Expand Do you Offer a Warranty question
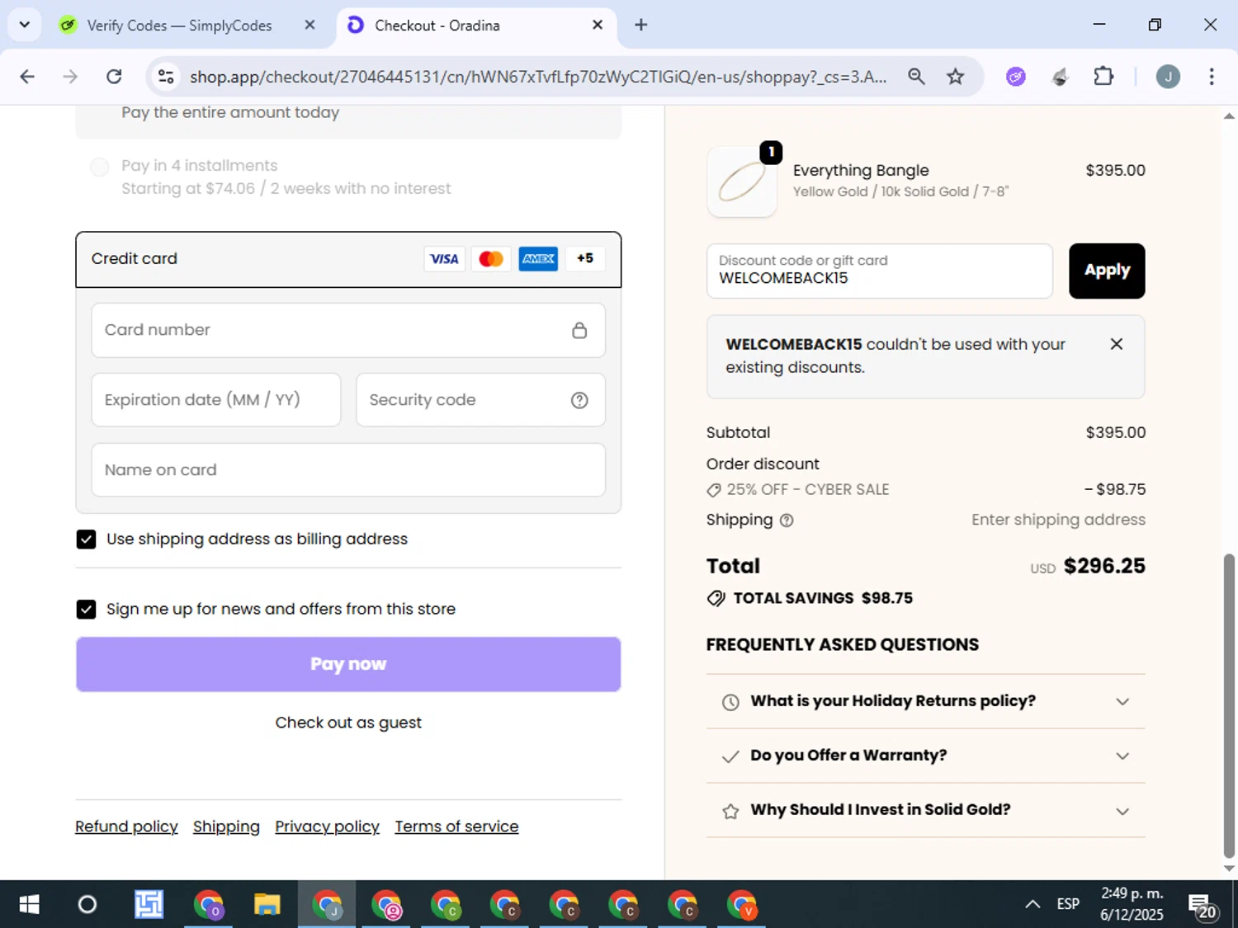The height and width of the screenshot is (928, 1238). [x=925, y=756]
